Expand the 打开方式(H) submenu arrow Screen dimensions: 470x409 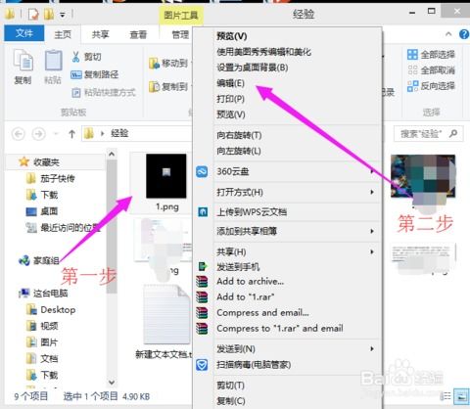pos(372,192)
